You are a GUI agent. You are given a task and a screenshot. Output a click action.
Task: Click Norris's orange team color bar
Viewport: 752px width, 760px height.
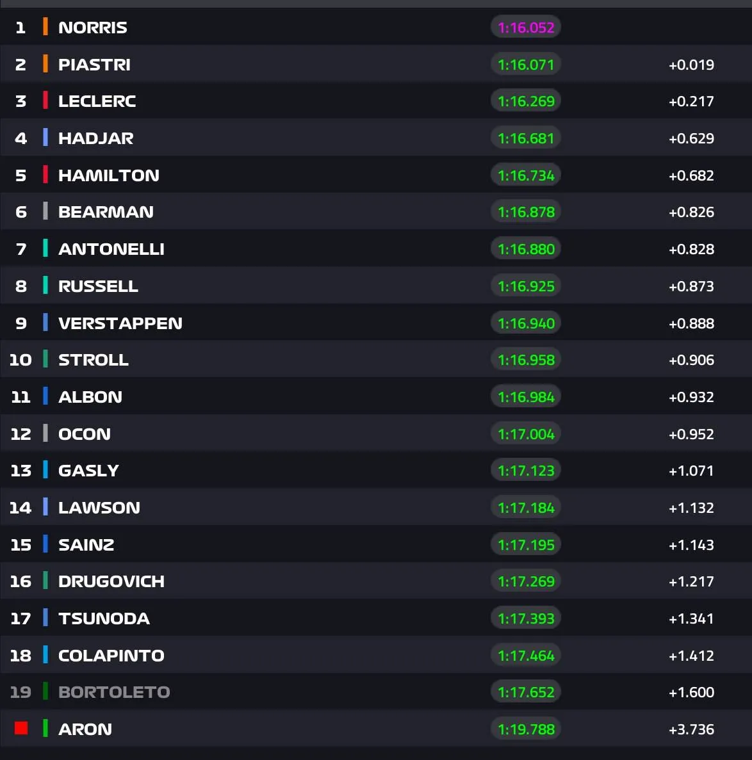(x=45, y=27)
